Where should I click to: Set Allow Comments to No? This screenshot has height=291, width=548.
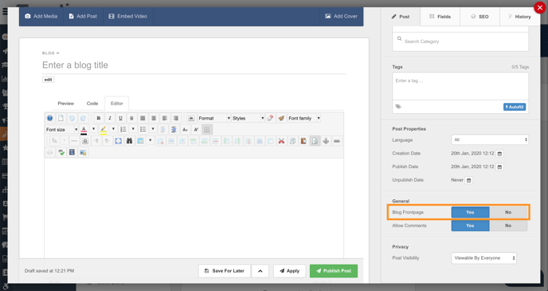click(508, 226)
